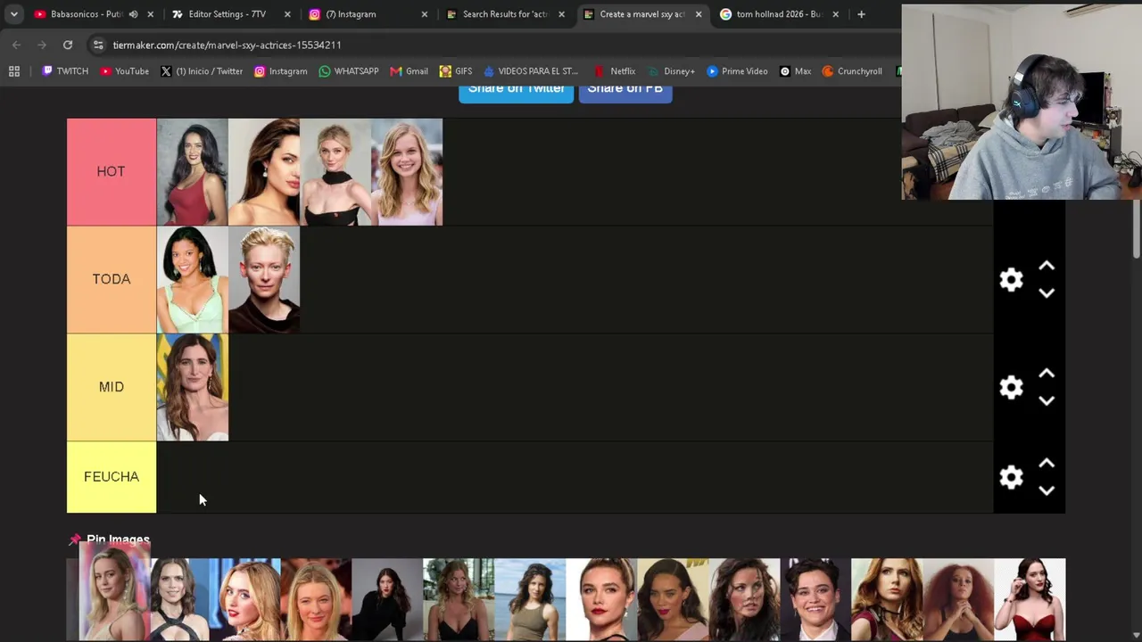
Task: Open a new browser tab
Action: coord(861,14)
